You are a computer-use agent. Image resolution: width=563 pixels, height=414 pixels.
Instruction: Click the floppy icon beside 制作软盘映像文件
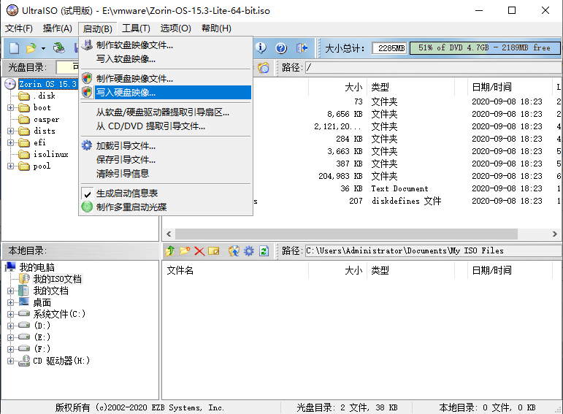[87, 45]
